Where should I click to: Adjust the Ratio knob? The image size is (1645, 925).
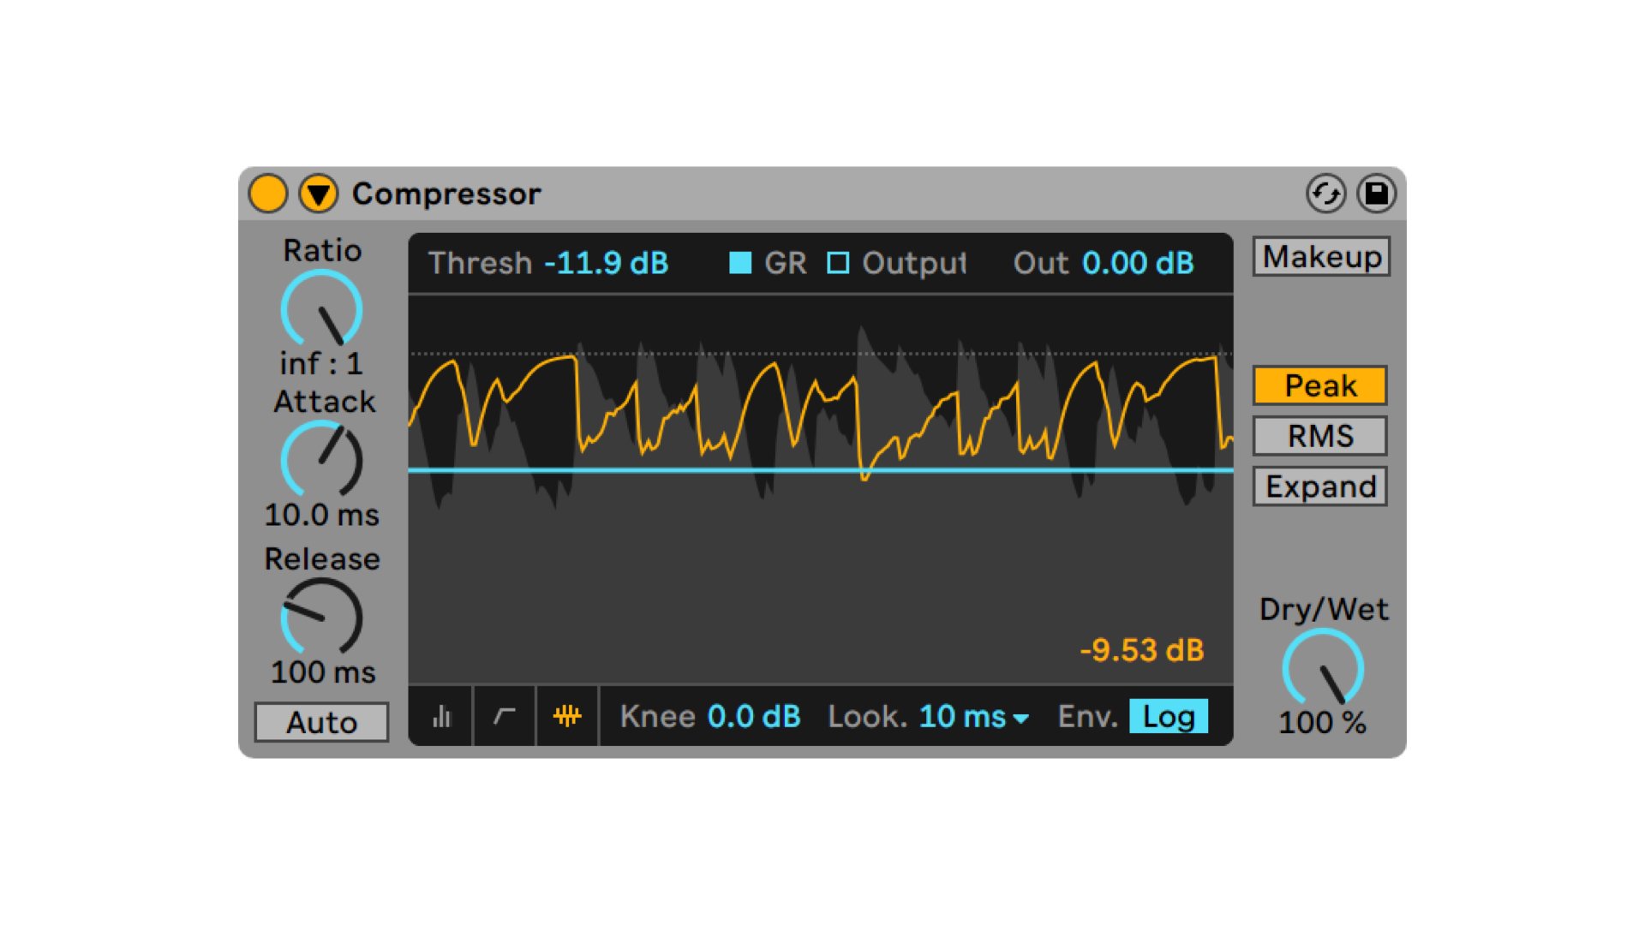[322, 309]
